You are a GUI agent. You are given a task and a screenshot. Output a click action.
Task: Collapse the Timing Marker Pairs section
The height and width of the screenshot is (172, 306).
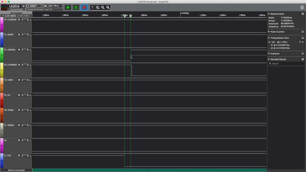pos(269,38)
